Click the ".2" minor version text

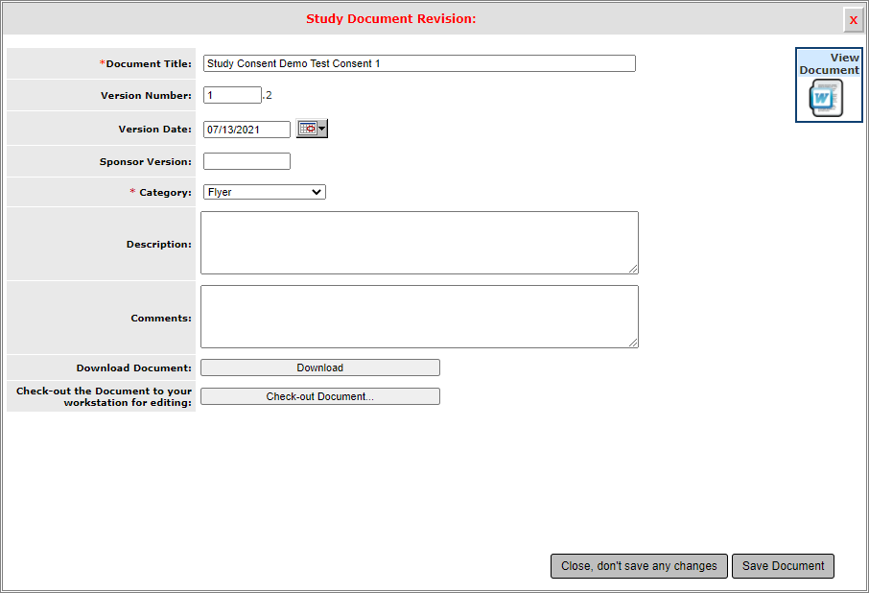click(268, 95)
